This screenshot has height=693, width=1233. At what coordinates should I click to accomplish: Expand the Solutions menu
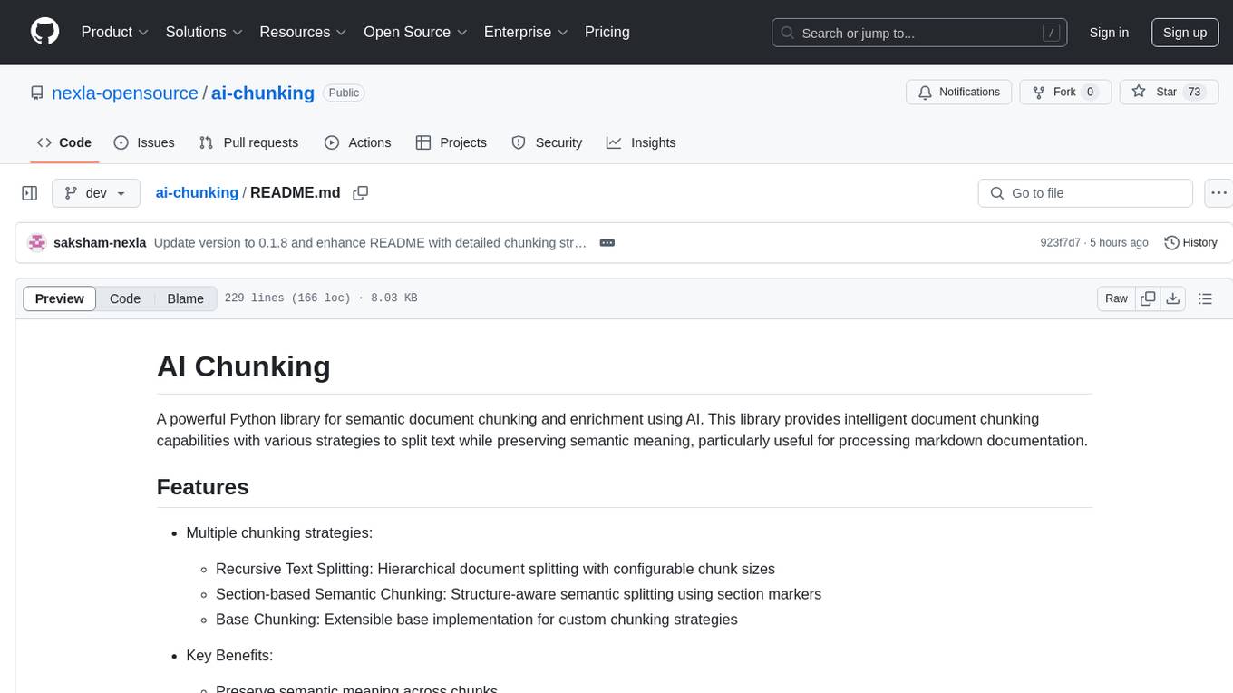tap(204, 32)
